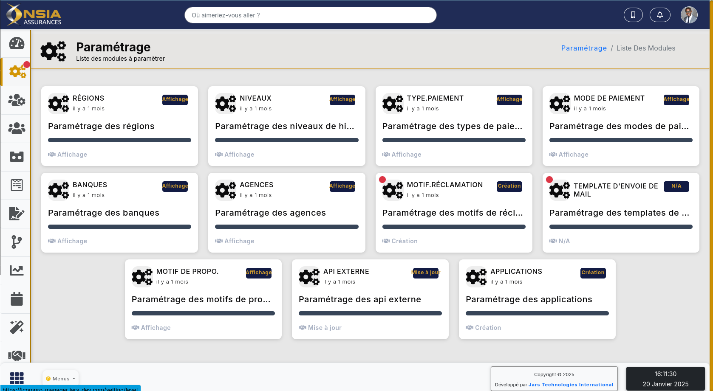This screenshot has width=713, height=391.
Task: Open the grid apps launcher icon
Action: pyautogui.click(x=17, y=378)
